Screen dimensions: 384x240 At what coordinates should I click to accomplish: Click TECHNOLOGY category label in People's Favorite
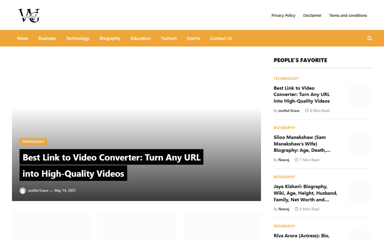point(286,79)
